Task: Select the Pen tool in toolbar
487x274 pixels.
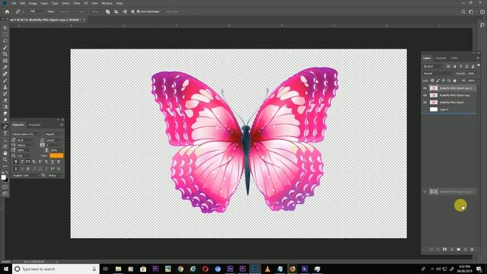Action: point(5,126)
